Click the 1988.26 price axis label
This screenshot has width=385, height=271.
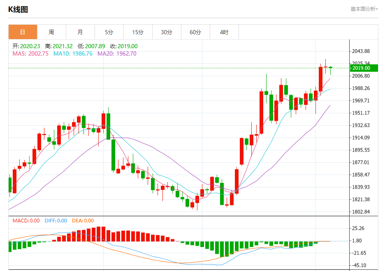pyautogui.click(x=361, y=88)
